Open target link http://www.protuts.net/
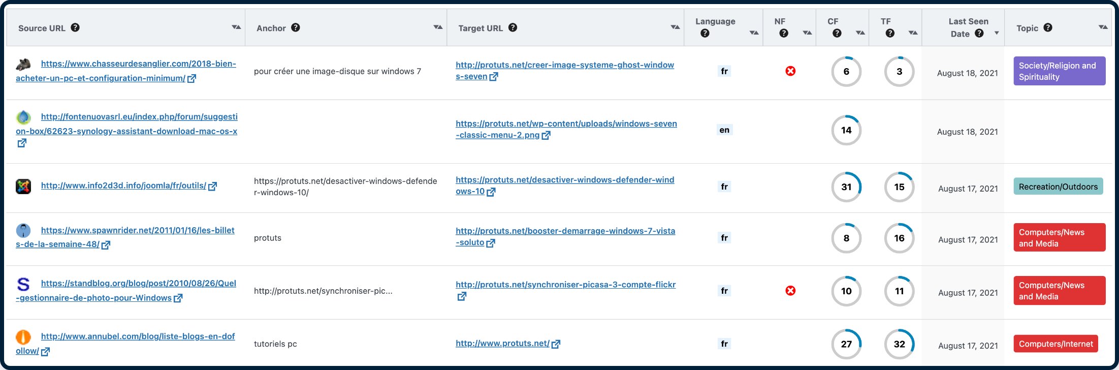 tap(502, 344)
